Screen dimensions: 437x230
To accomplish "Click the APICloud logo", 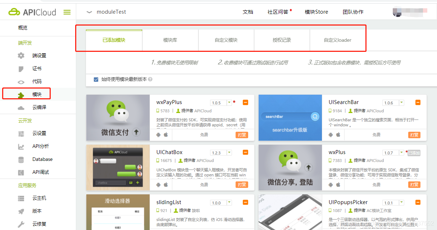I will (32, 12).
